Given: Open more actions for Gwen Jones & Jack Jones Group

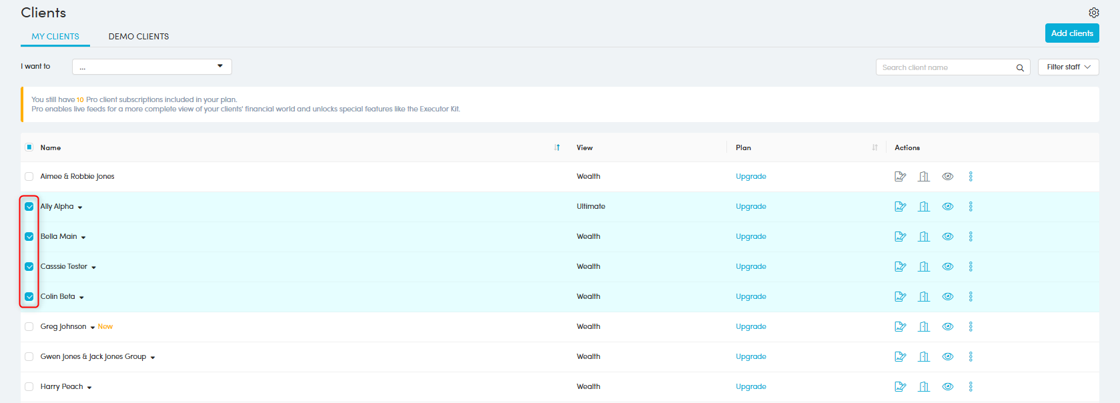Looking at the screenshot, I should click(x=971, y=357).
